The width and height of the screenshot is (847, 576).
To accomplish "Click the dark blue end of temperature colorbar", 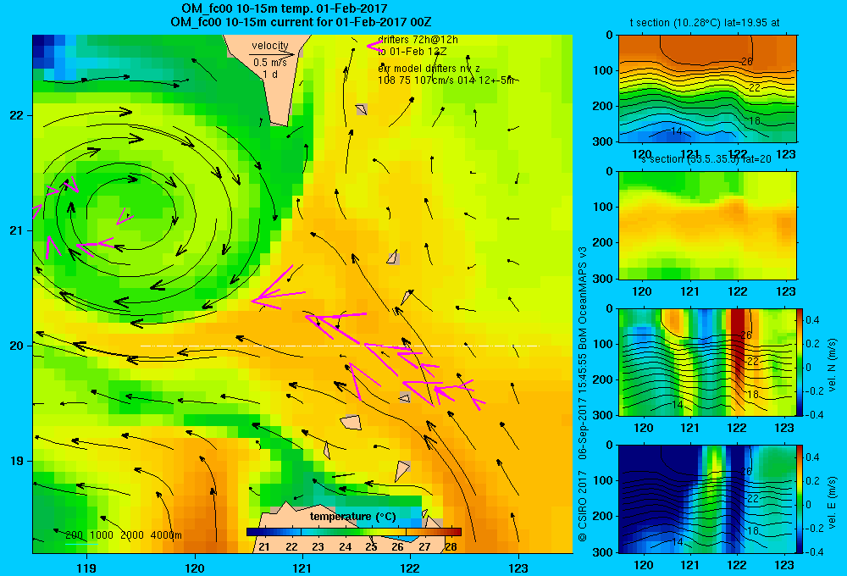I will (254, 532).
